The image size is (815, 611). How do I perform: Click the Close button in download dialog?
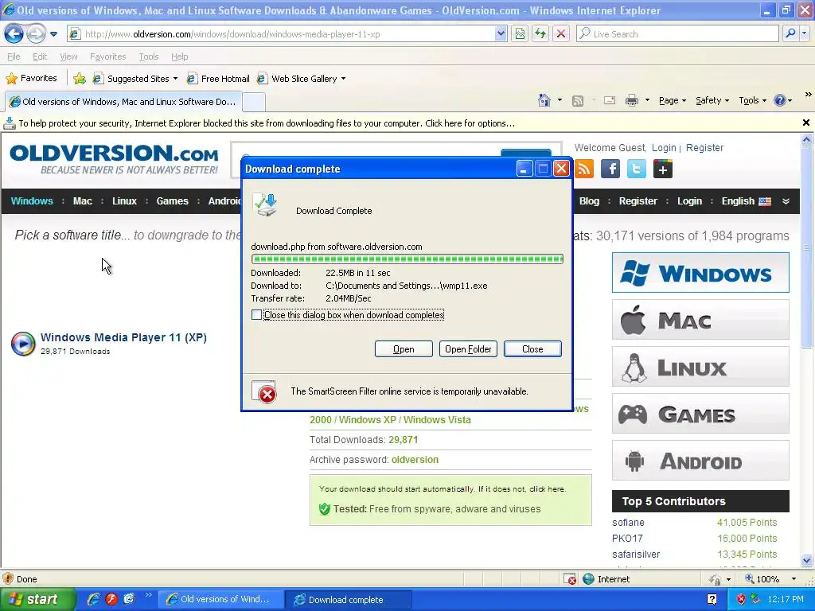(532, 349)
